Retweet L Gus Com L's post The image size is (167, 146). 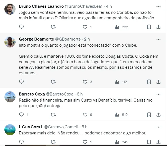pyautogui.click(x=53, y=142)
